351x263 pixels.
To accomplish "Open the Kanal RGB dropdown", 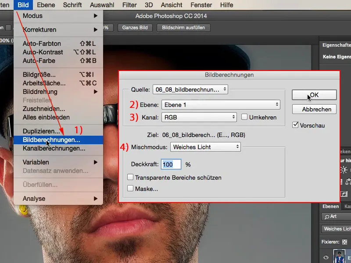I will tap(199, 117).
